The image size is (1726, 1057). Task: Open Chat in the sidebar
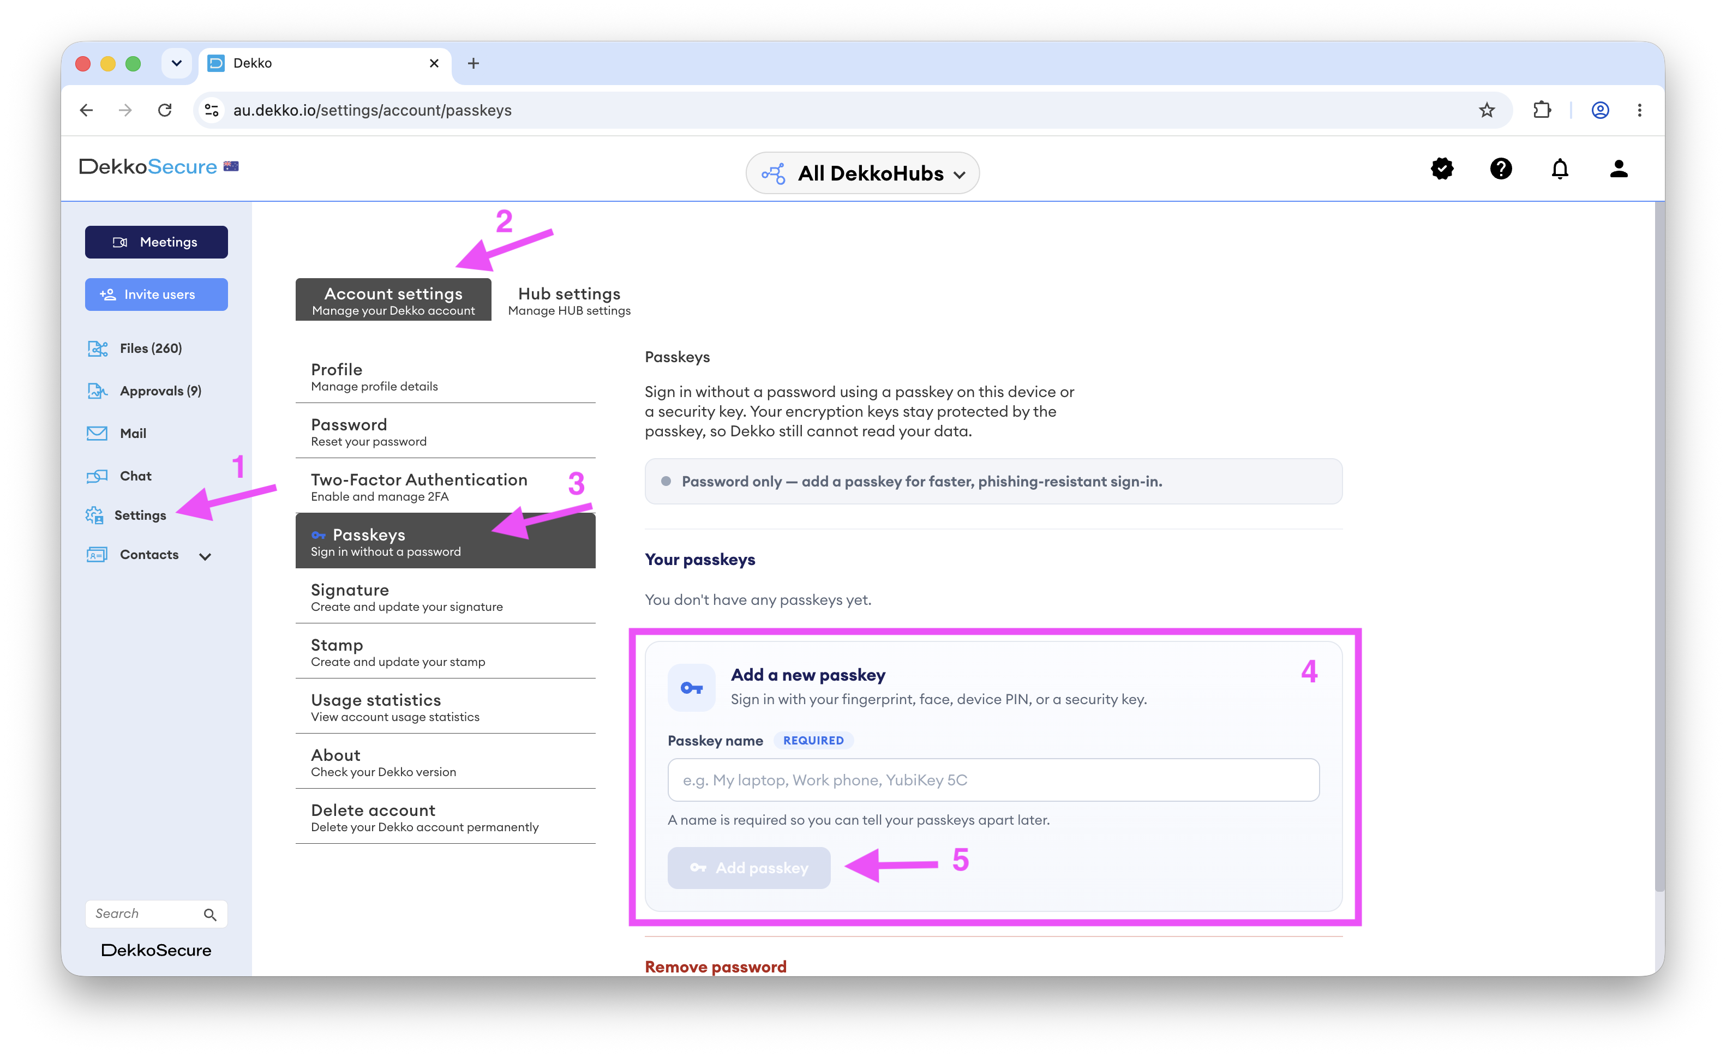119,476
